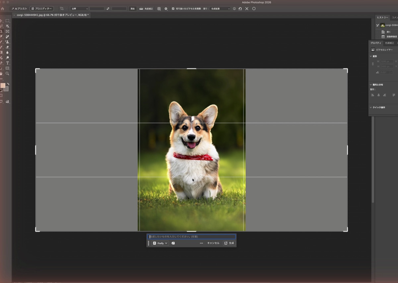This screenshot has height=283, width=398.
Task: Select the 開く history state
Action: tap(389, 32)
